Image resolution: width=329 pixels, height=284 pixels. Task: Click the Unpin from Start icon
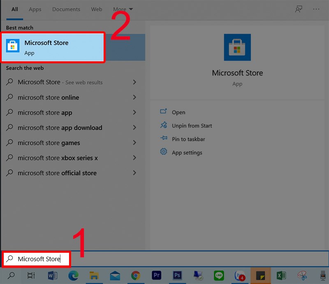point(163,126)
